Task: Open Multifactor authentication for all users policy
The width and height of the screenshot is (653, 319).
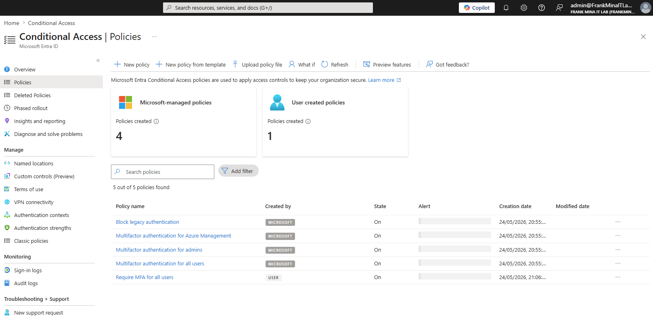Action: pyautogui.click(x=160, y=263)
